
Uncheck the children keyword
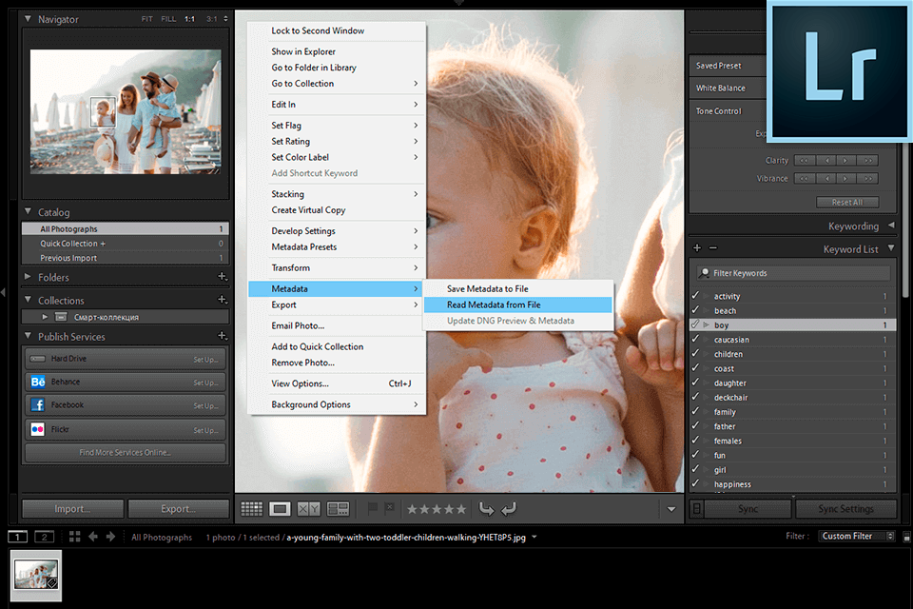pyautogui.click(x=695, y=353)
